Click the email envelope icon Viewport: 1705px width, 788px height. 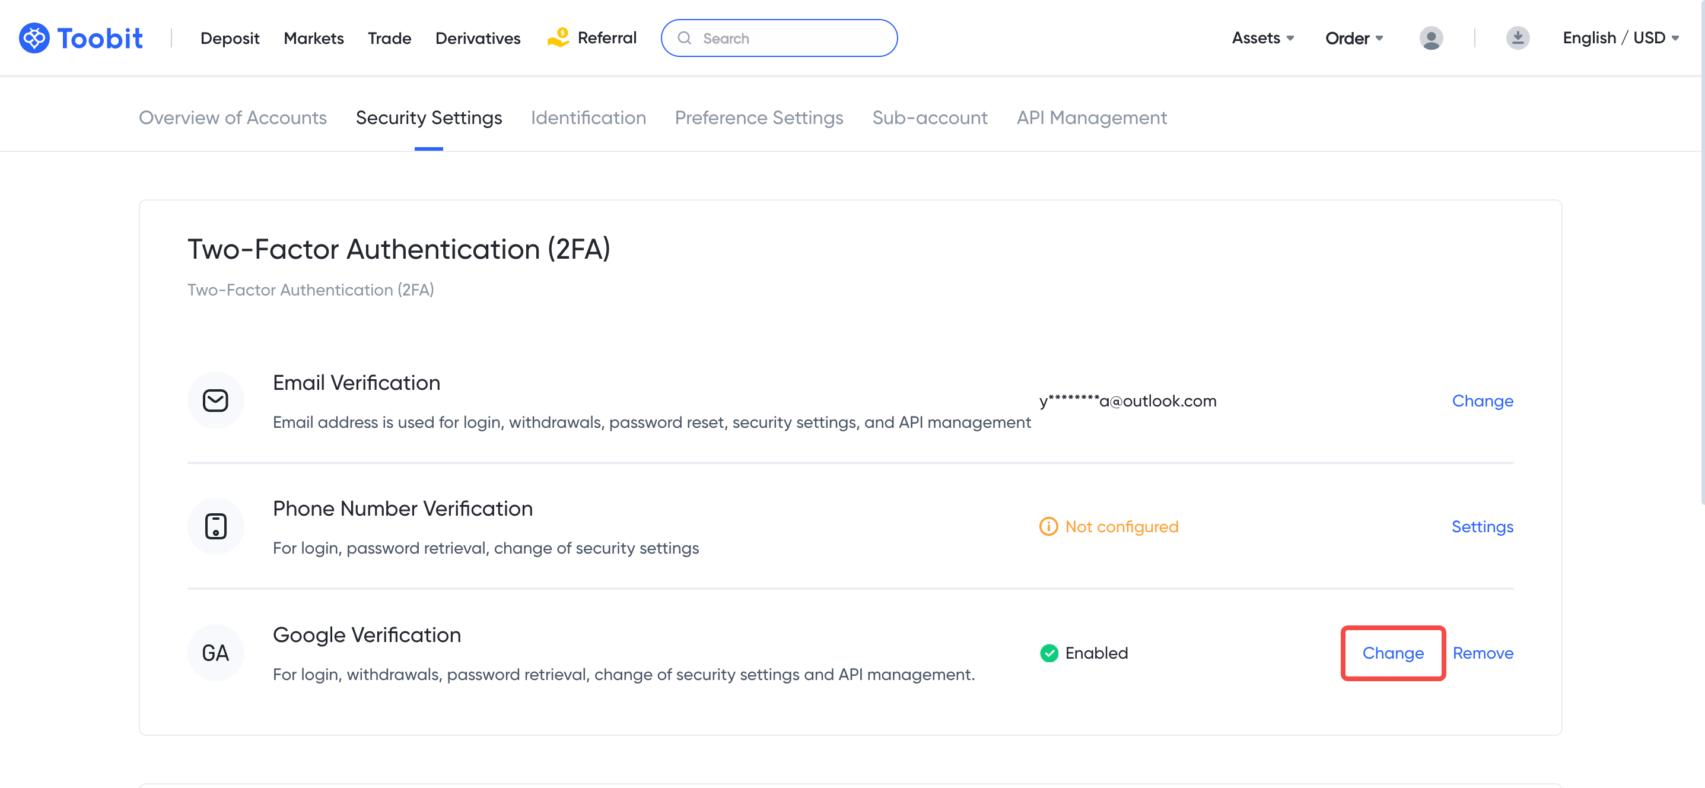coord(215,400)
